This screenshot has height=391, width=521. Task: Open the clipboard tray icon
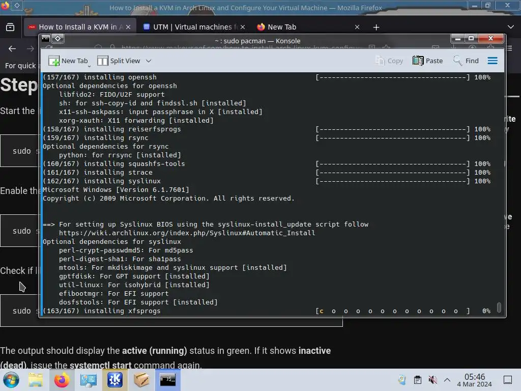pyautogui.click(x=418, y=380)
